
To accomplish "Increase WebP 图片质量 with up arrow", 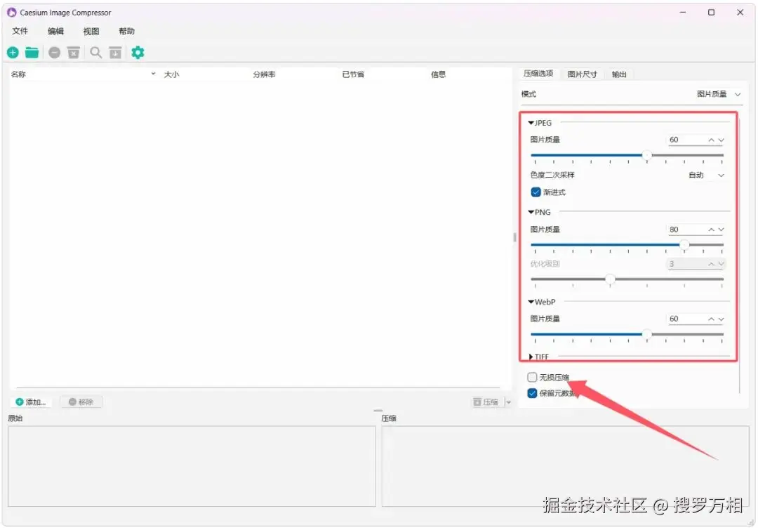I will (x=711, y=319).
